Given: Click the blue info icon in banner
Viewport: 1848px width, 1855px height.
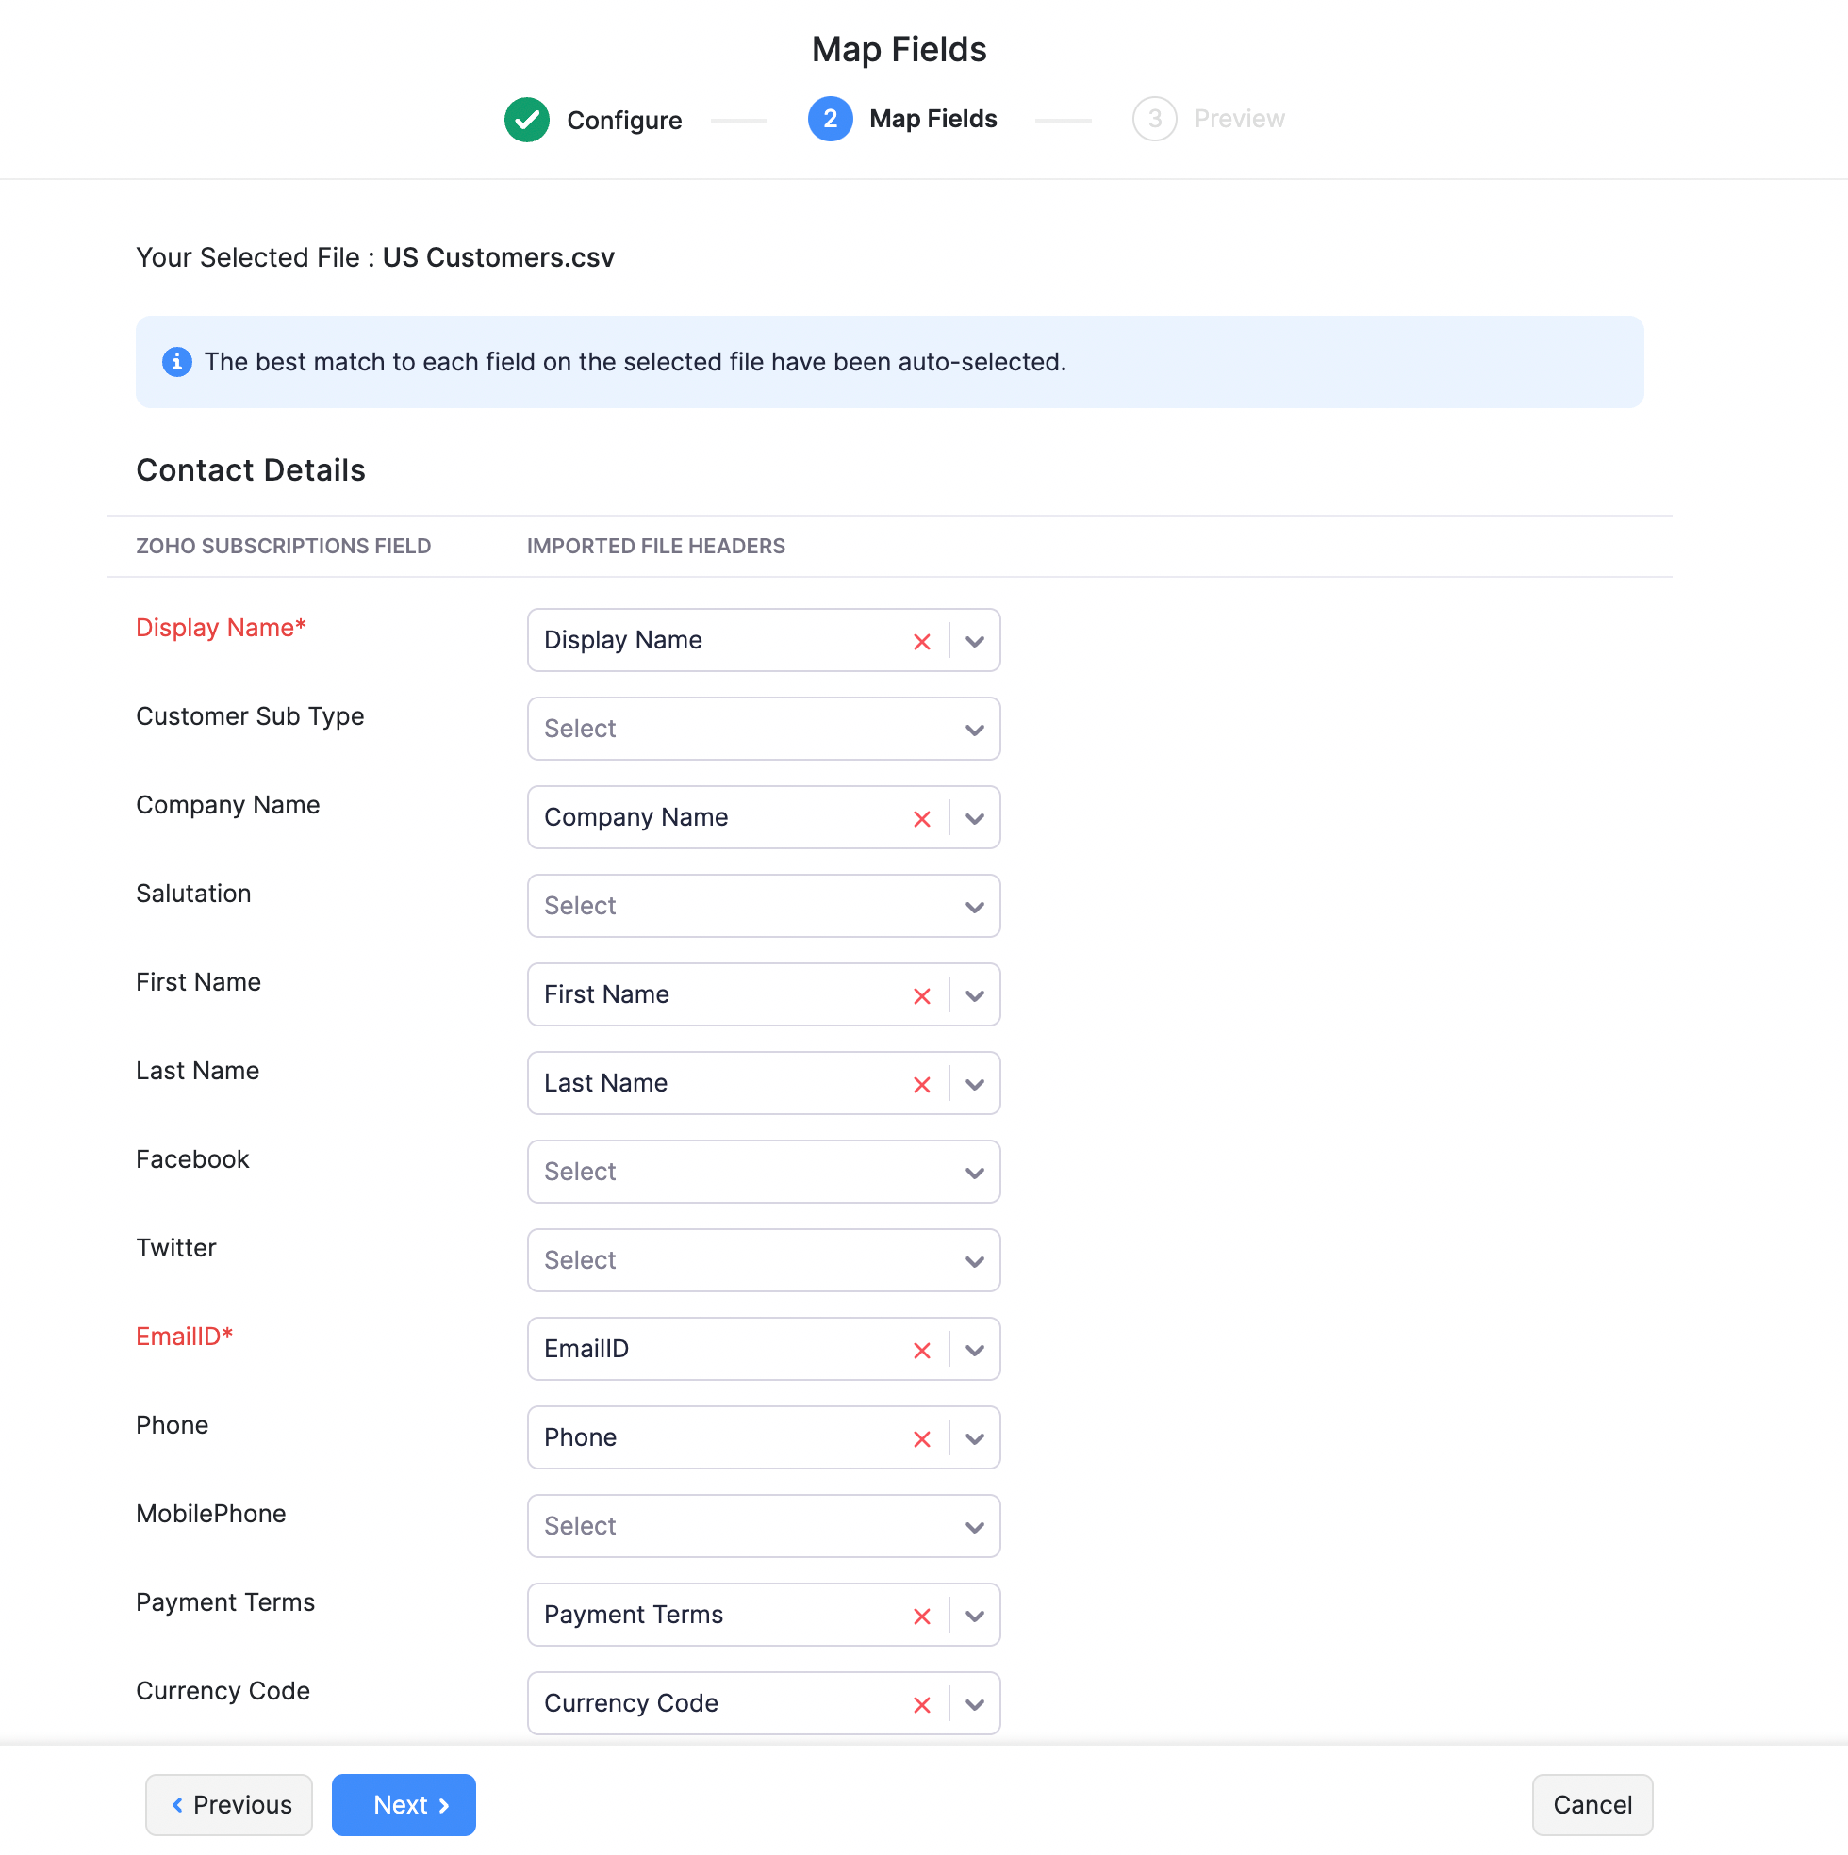Looking at the screenshot, I should pos(176,362).
